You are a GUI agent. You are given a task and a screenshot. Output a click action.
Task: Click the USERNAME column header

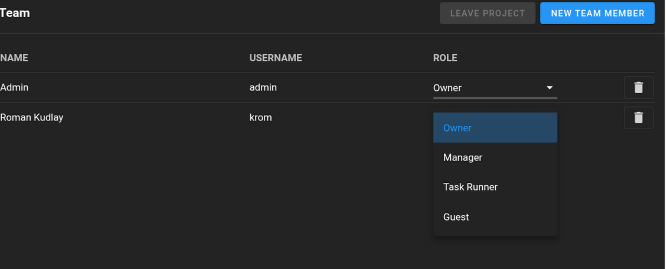coord(275,58)
